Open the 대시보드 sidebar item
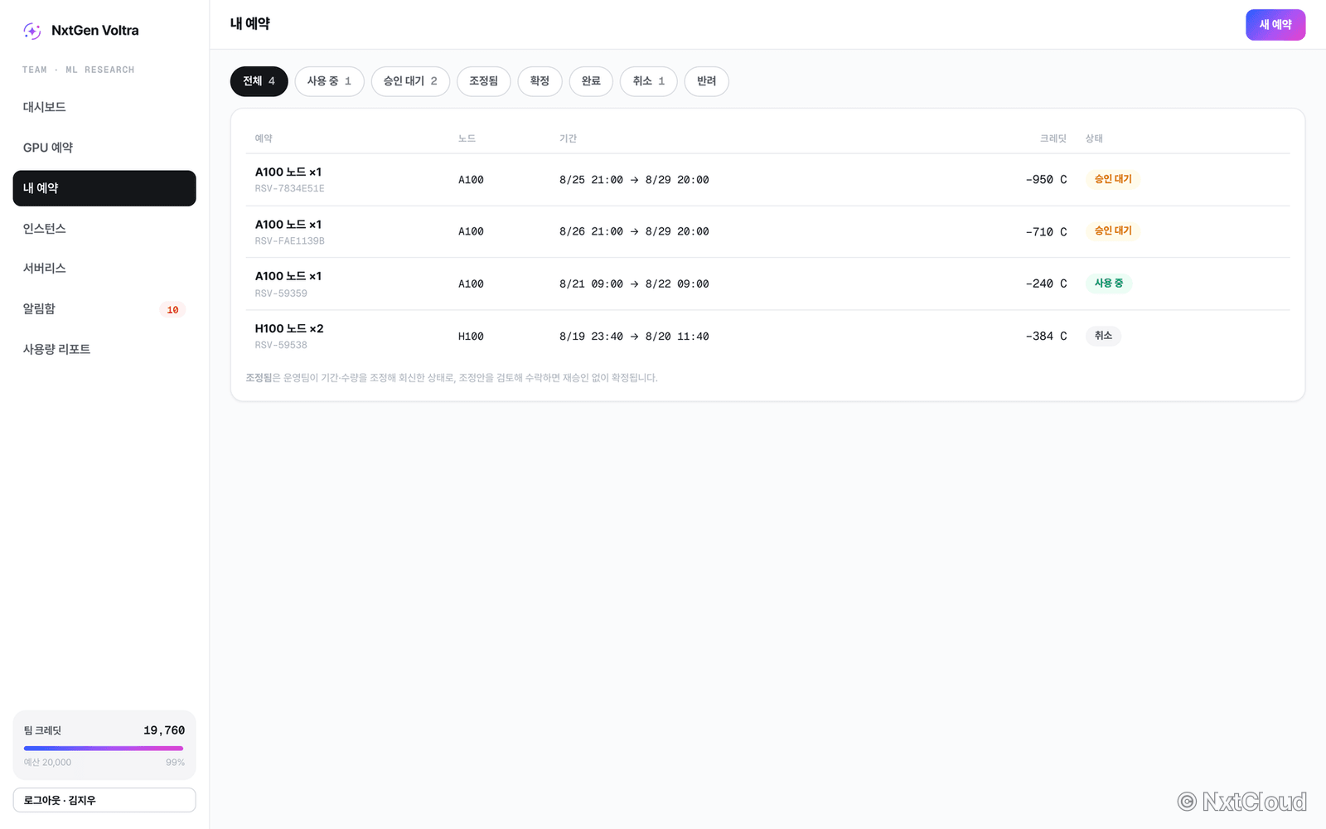 [104, 107]
